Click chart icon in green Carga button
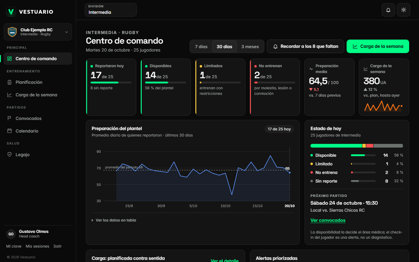 [355, 47]
